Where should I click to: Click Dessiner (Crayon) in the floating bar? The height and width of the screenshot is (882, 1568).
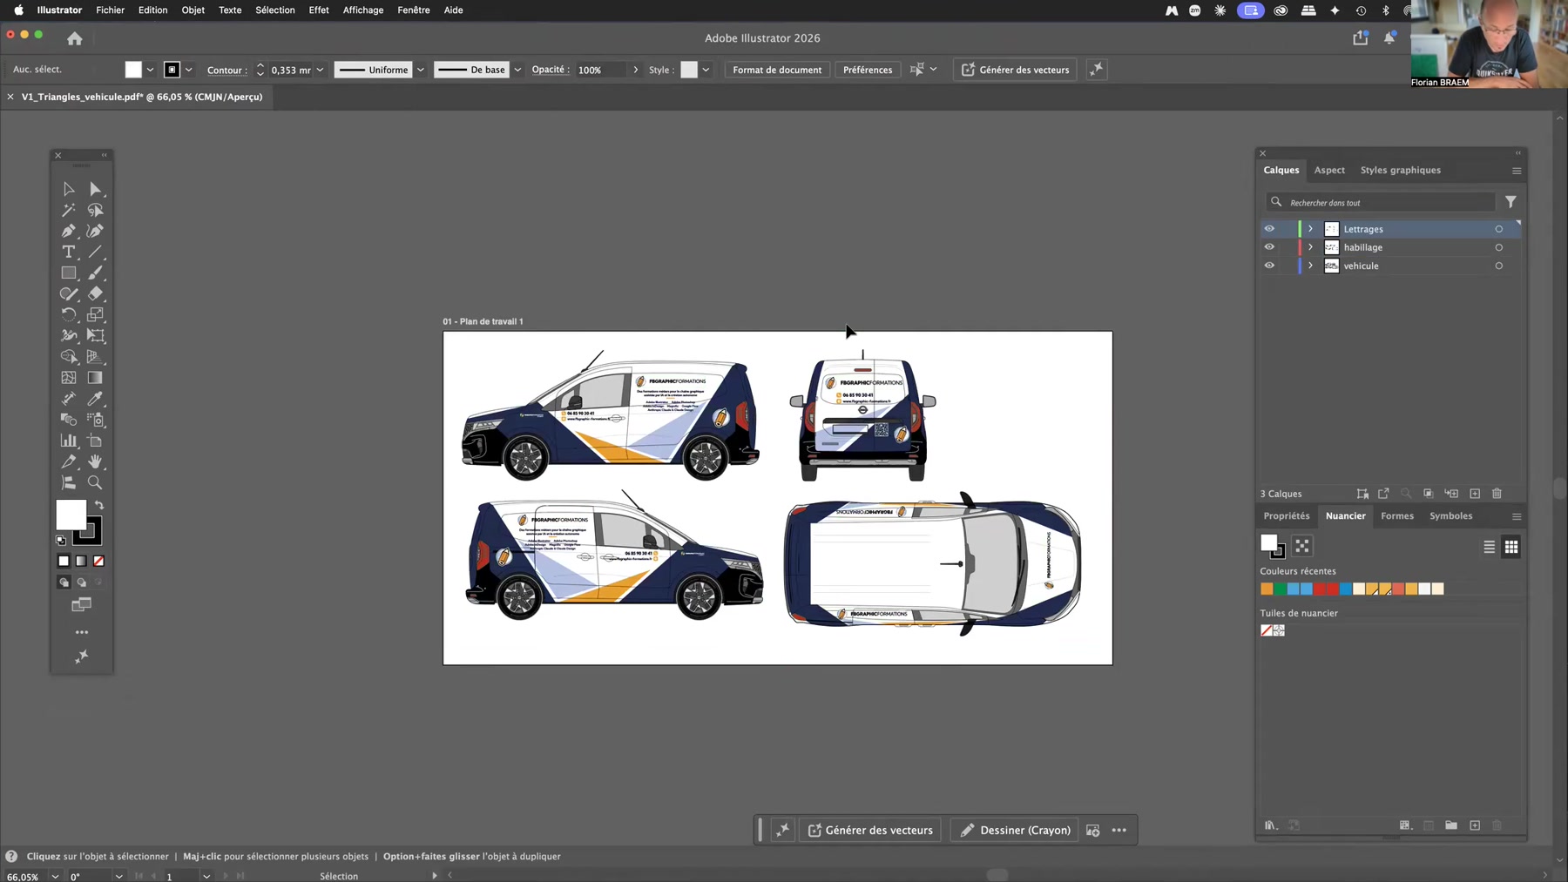click(1016, 830)
